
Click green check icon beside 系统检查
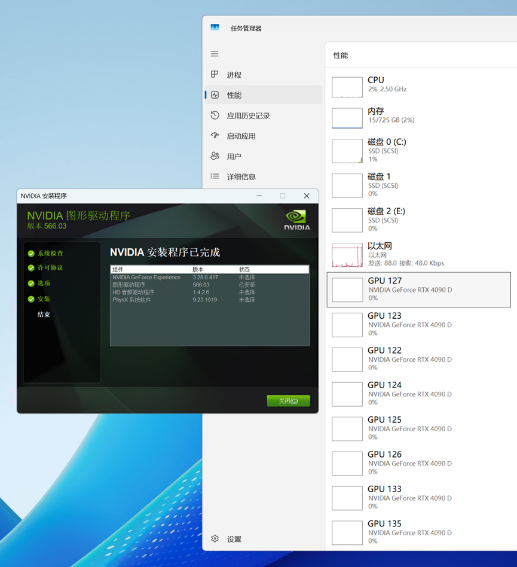31,254
